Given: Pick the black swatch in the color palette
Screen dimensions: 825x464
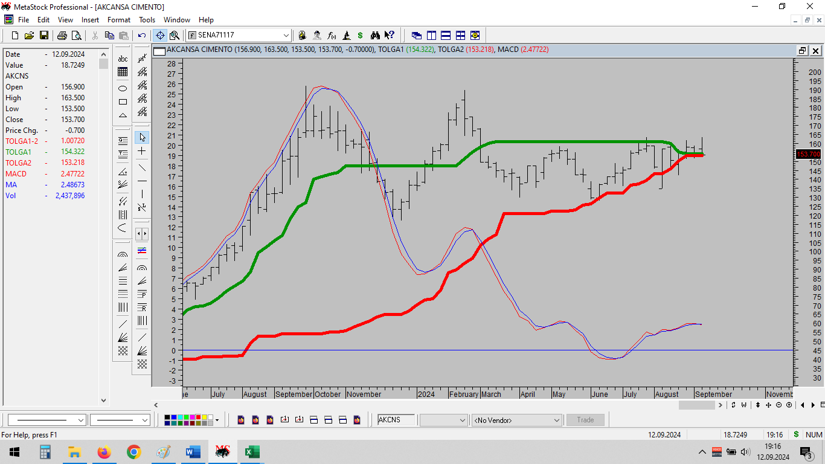Looking at the screenshot, I should click(x=168, y=417).
